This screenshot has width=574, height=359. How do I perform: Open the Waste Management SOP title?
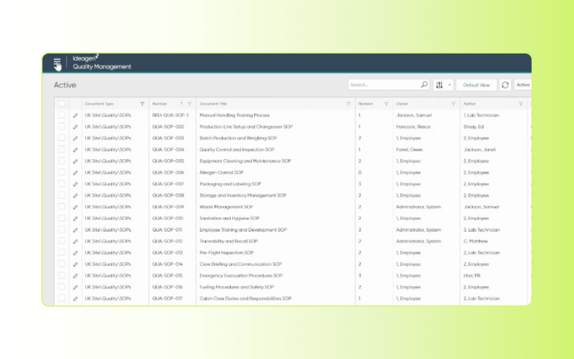pyautogui.click(x=226, y=207)
